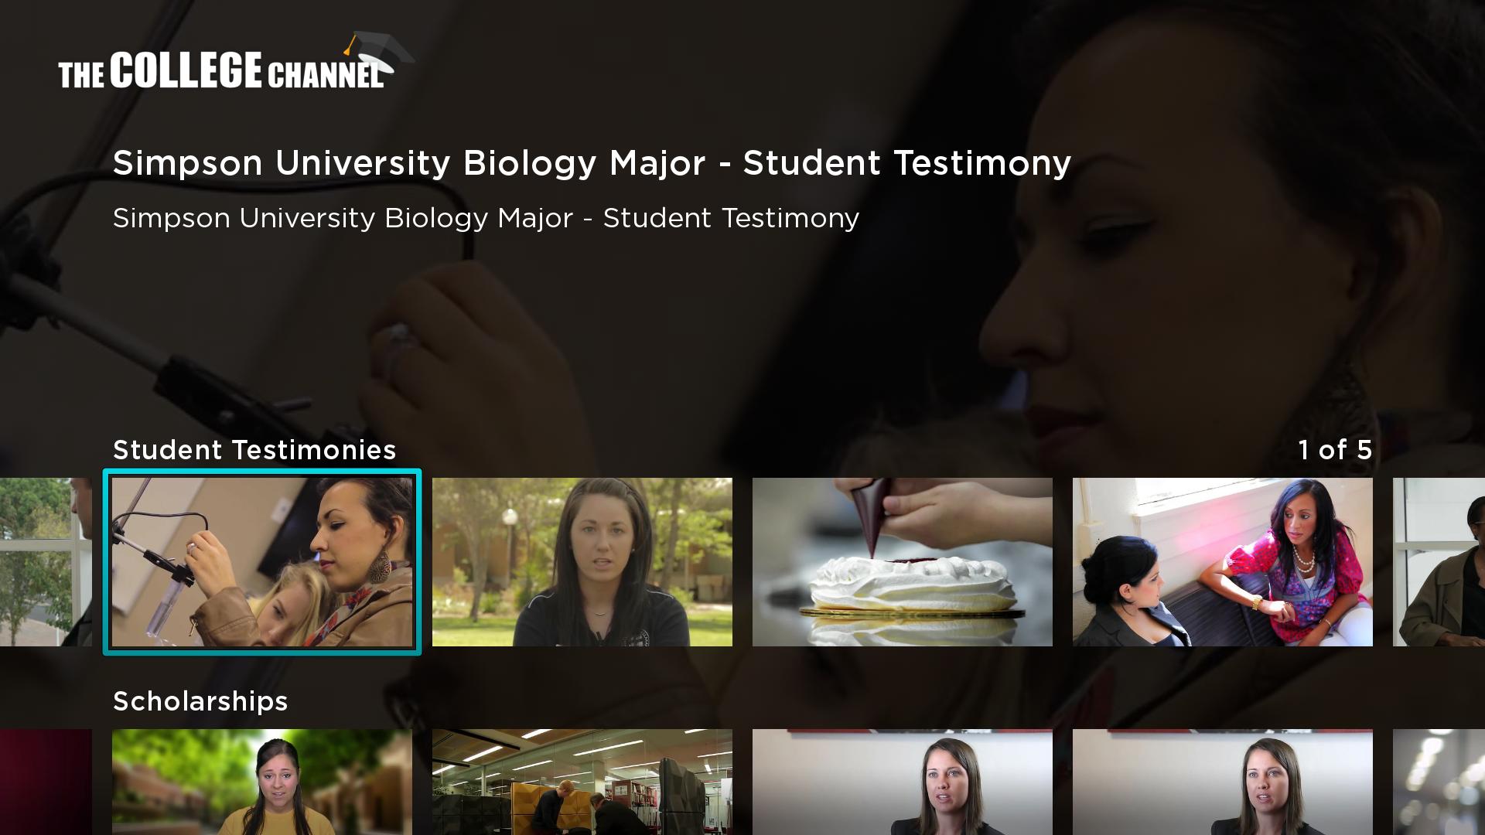Open the woman in yellow sweater scholarship video
Screen dimensions: 1485x835
pyautogui.click(x=262, y=782)
